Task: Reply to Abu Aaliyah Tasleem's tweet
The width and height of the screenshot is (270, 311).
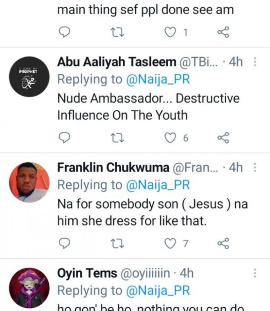Action: pos(65,138)
